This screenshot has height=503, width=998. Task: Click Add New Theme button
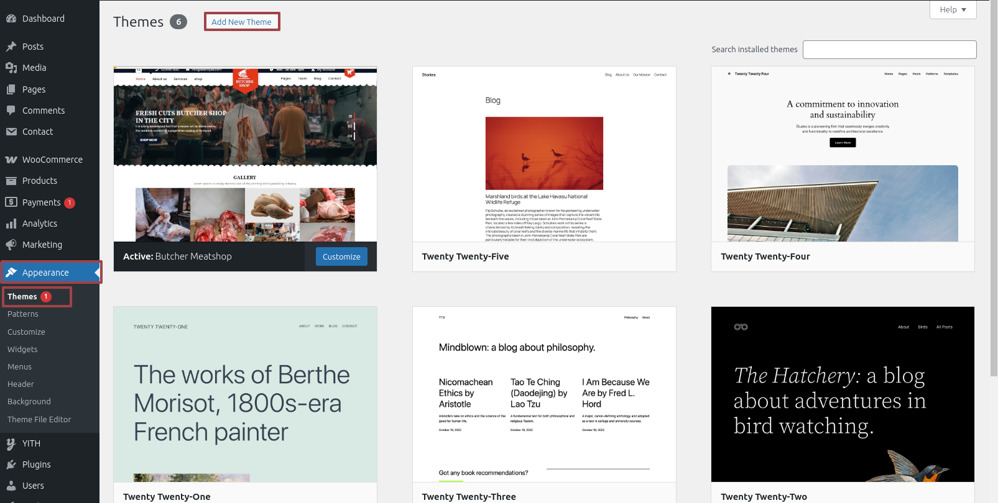click(x=242, y=22)
